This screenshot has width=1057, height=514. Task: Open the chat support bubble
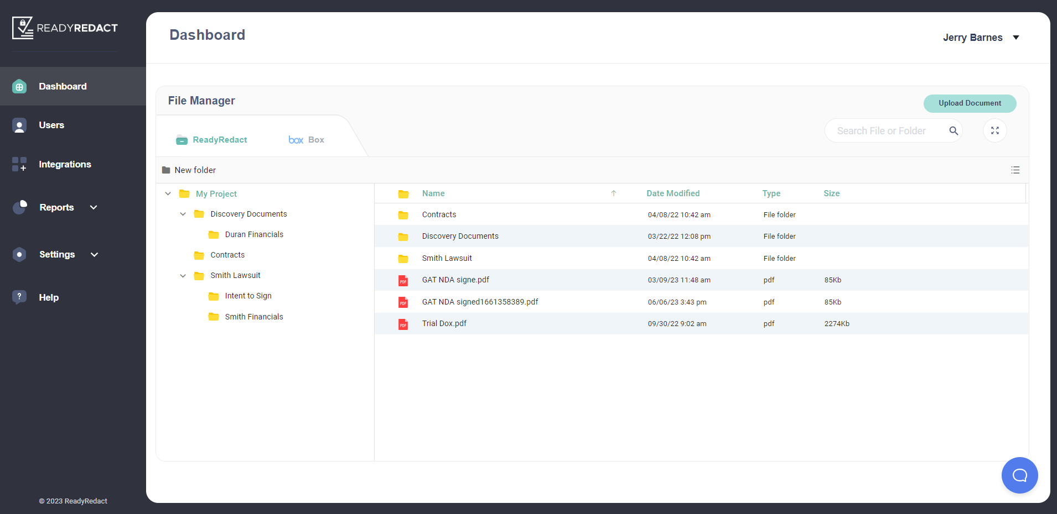(x=1019, y=475)
